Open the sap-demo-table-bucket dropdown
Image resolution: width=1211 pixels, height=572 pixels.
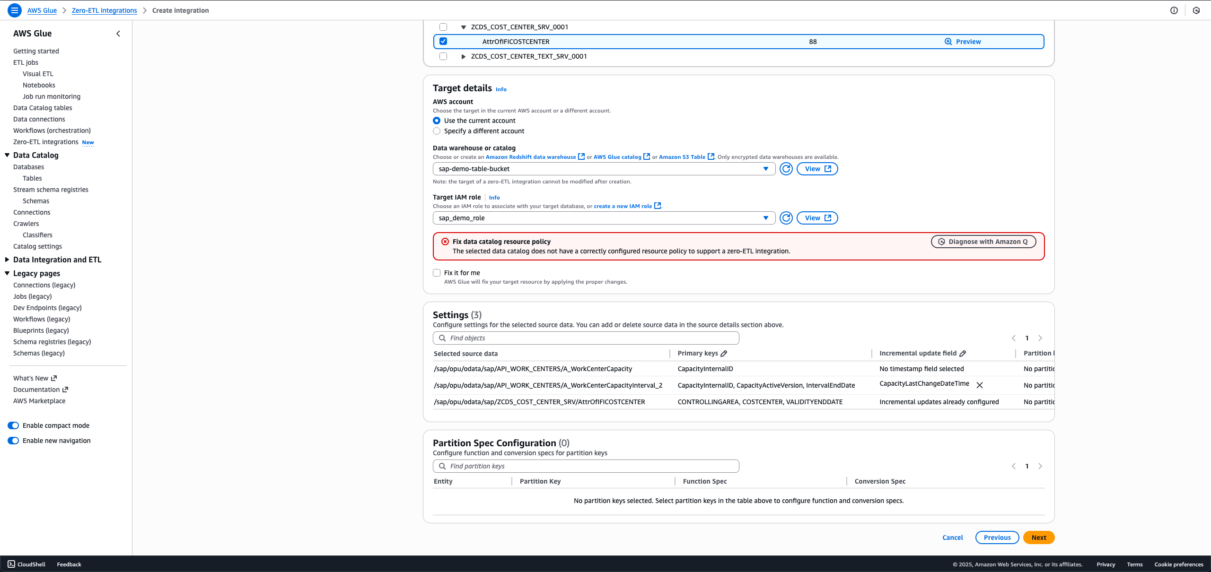pyautogui.click(x=604, y=169)
